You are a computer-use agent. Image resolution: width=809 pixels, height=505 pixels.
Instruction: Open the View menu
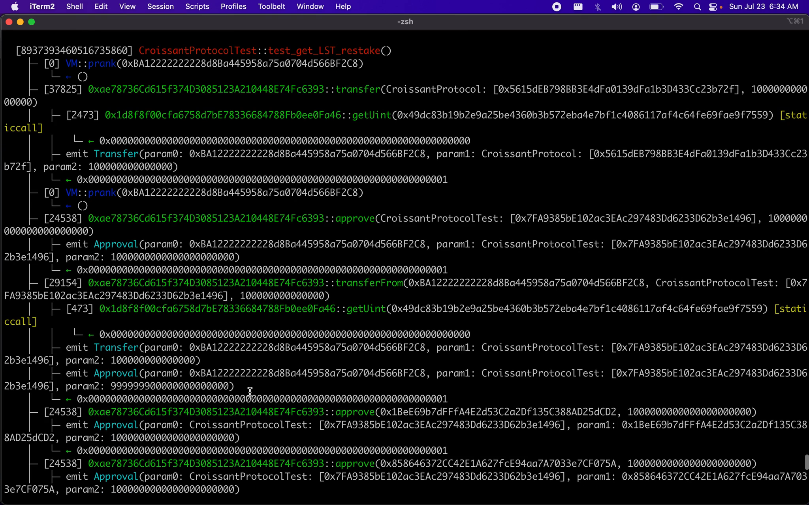pyautogui.click(x=127, y=7)
